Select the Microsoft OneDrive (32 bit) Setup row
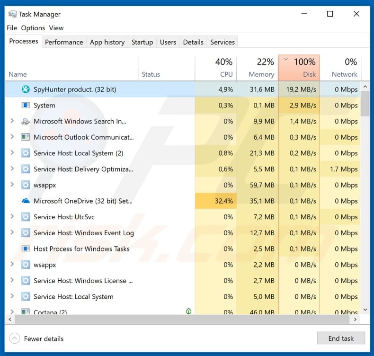 click(x=183, y=201)
